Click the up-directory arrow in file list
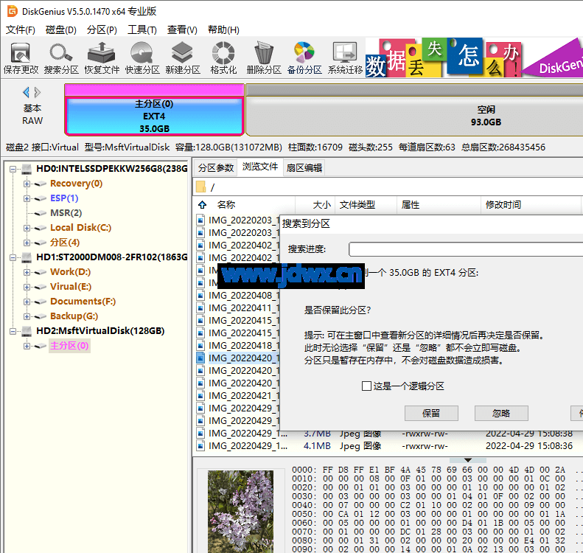The height and width of the screenshot is (553, 583). coord(202,204)
